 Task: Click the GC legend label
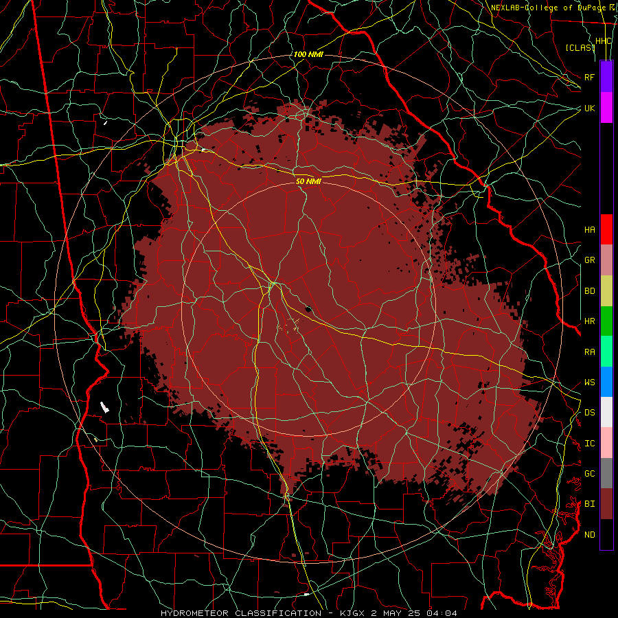589,474
